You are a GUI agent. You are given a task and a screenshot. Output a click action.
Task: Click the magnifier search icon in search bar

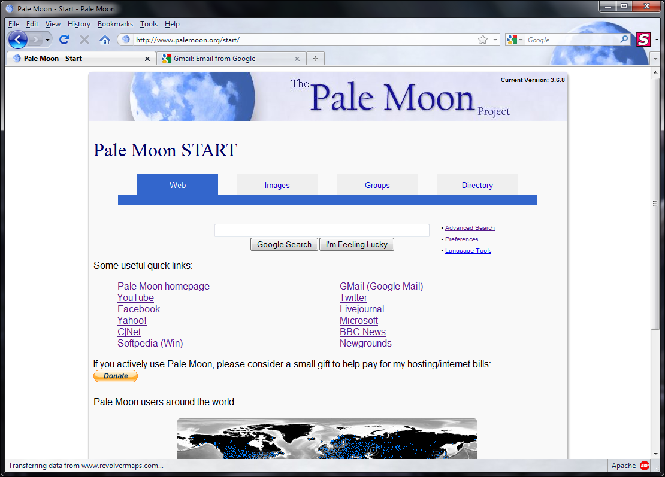[624, 40]
